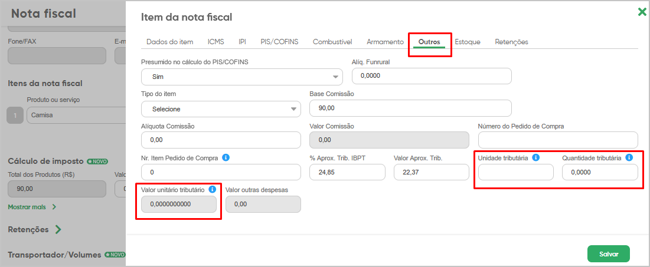This screenshot has height=267, width=650.
Task: Focus the Alíq. Funrural field
Action: [x=432, y=76]
